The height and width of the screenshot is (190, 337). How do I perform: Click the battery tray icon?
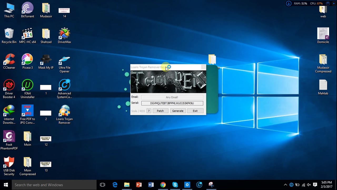pos(297,185)
